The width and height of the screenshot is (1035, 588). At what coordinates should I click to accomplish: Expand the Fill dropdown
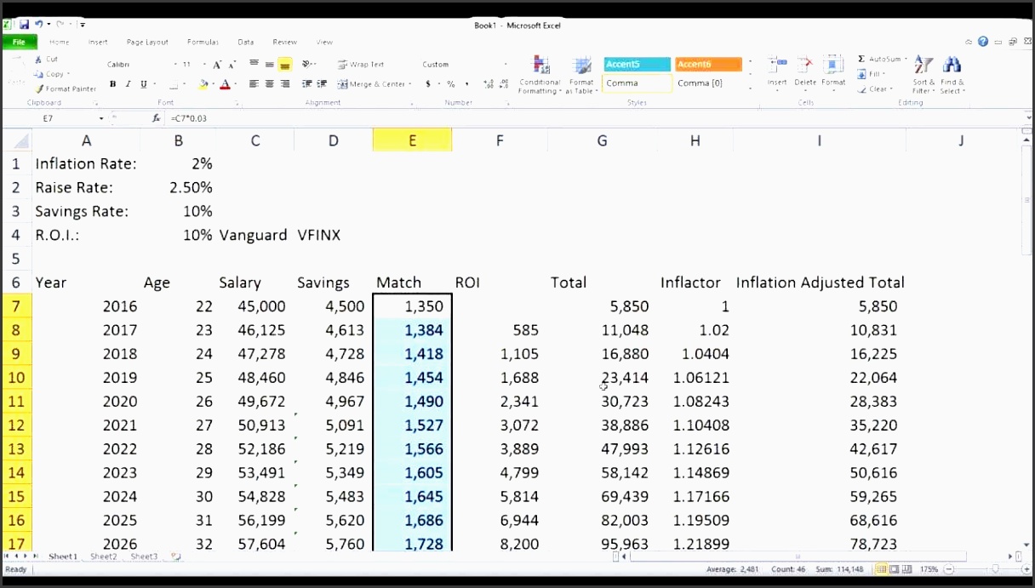885,74
